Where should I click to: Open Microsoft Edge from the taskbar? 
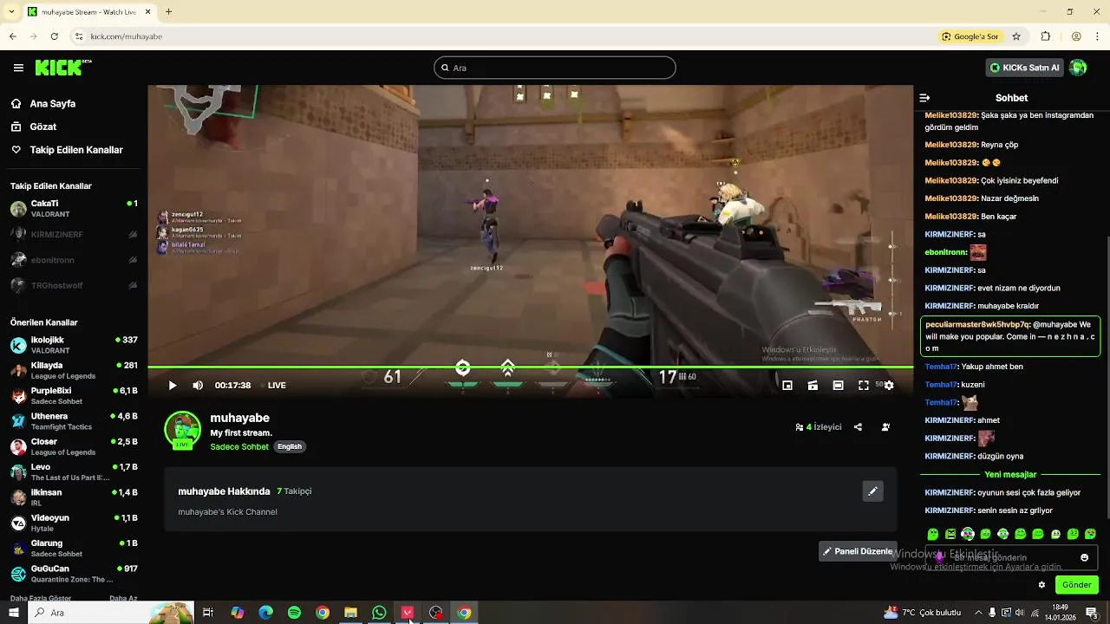point(266,613)
